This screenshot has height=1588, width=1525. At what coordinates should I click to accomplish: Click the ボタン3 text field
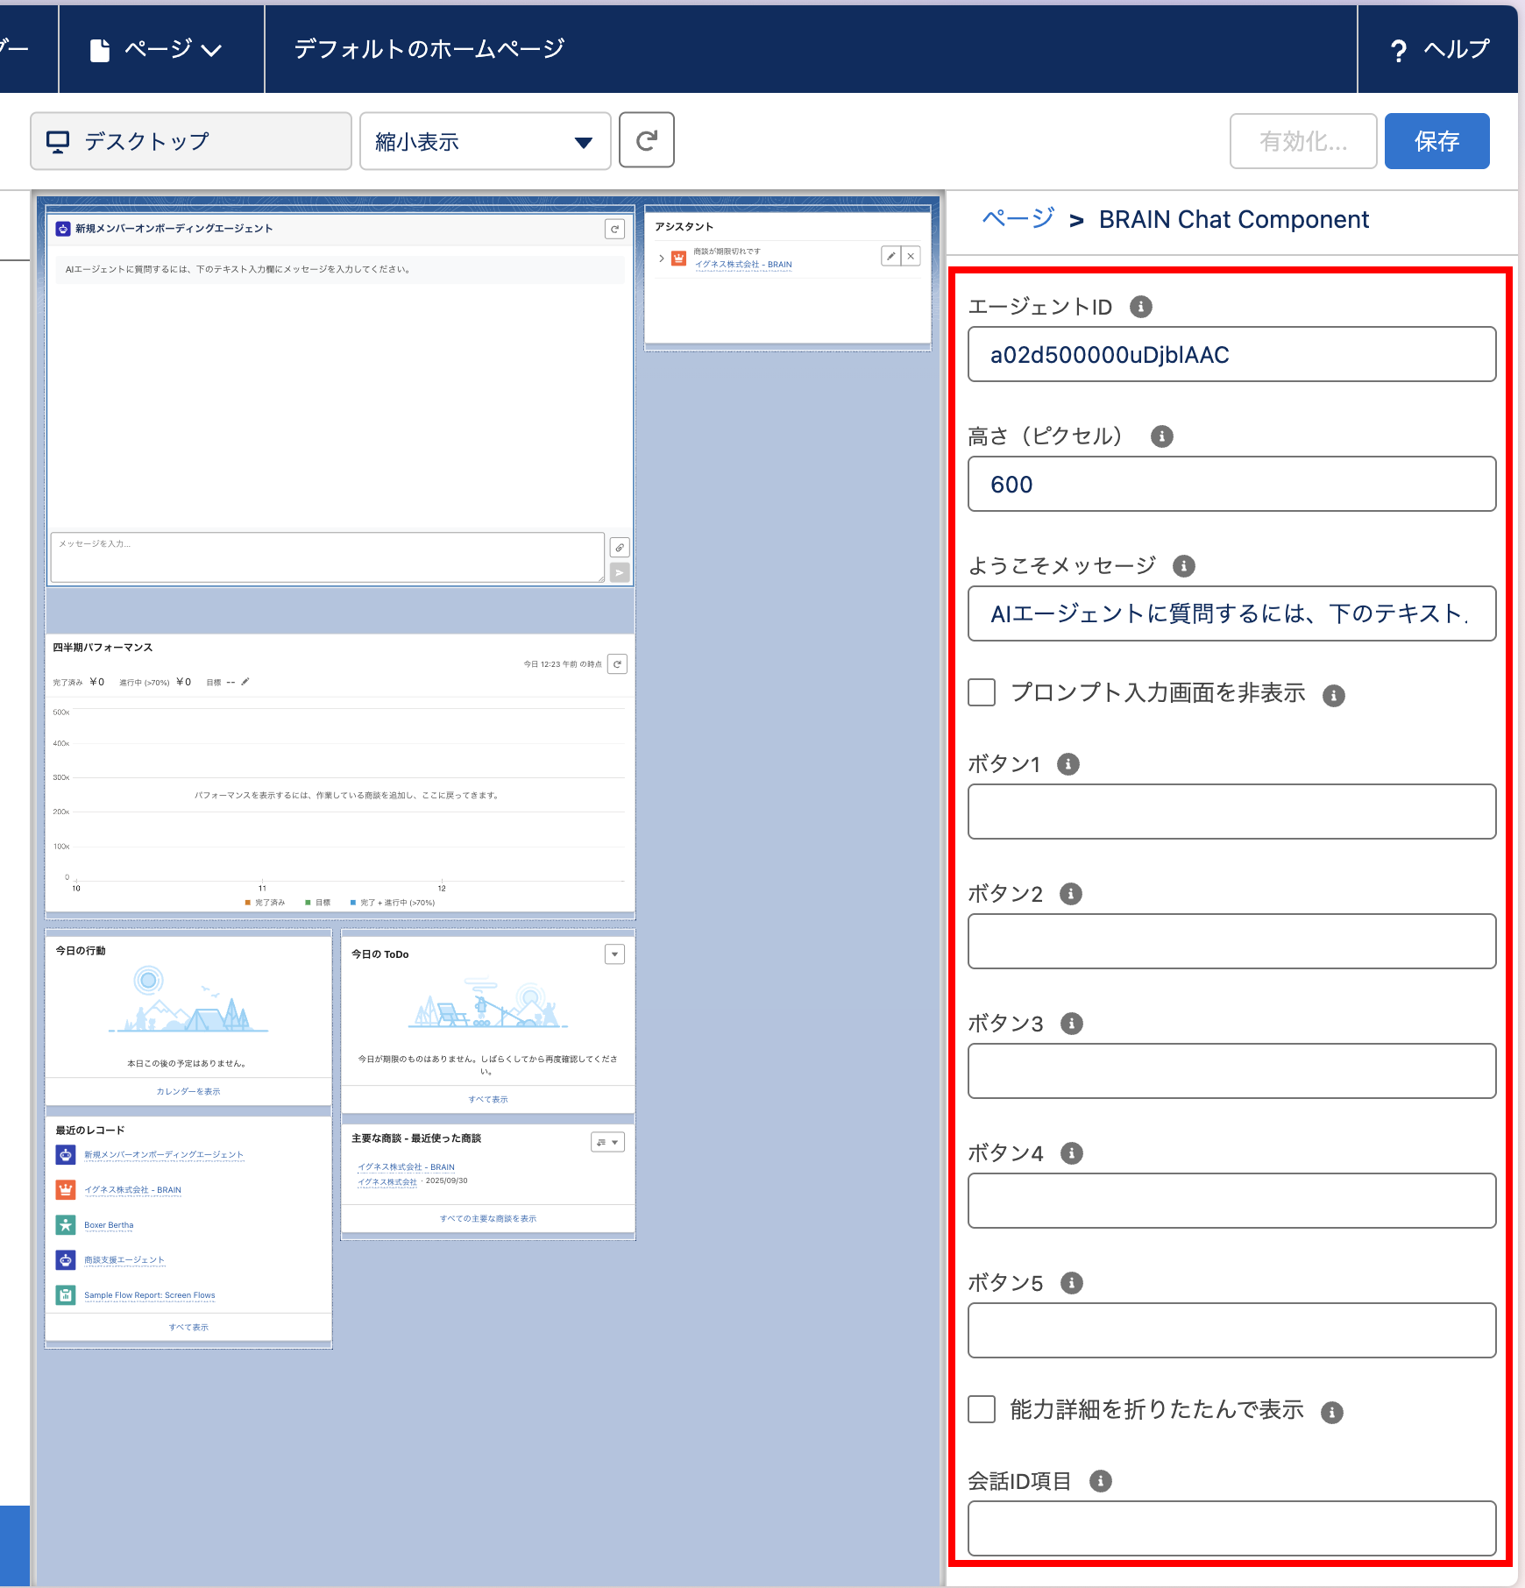1231,1071
